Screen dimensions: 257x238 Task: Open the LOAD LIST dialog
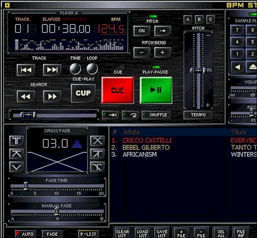[x=142, y=233]
